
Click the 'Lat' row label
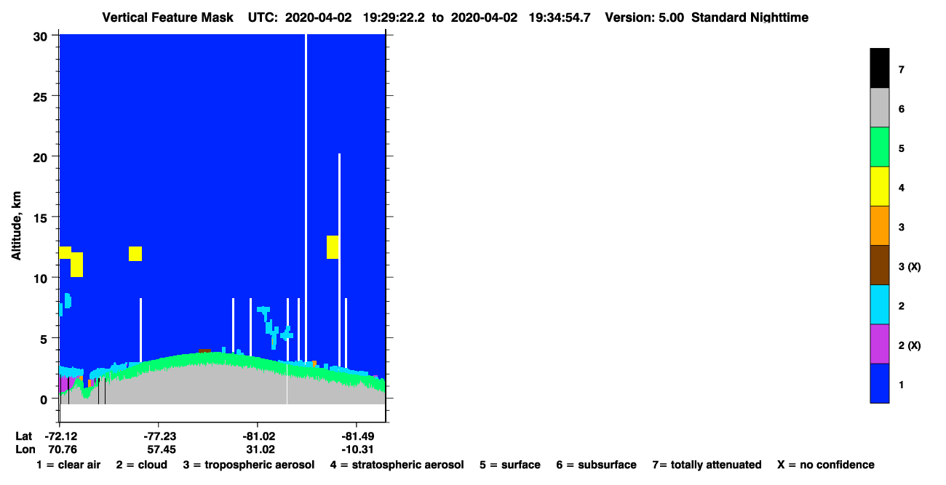click(24, 436)
